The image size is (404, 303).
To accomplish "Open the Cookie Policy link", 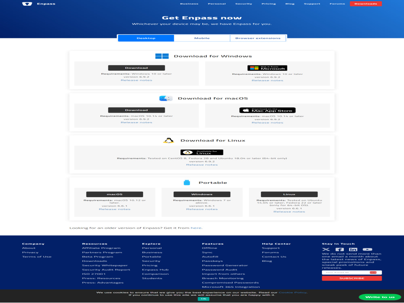I will 292,292.
